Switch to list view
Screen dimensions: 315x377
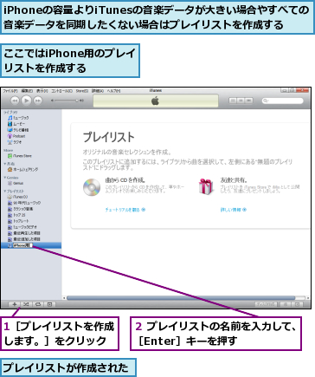tap(233, 101)
